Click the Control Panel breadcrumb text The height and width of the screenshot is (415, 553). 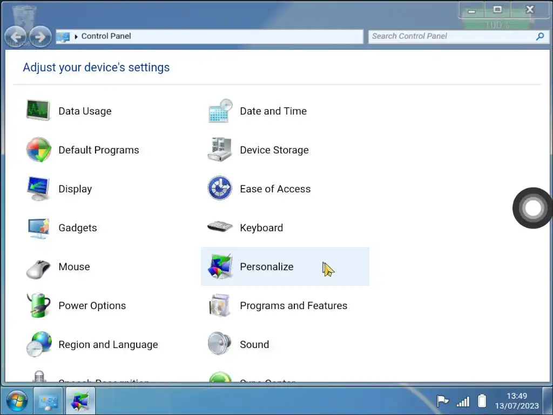pyautogui.click(x=106, y=36)
